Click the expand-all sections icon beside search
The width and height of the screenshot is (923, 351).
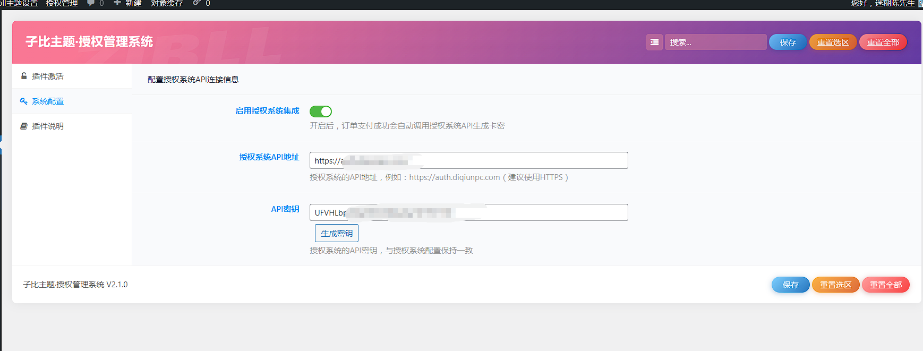click(x=654, y=42)
